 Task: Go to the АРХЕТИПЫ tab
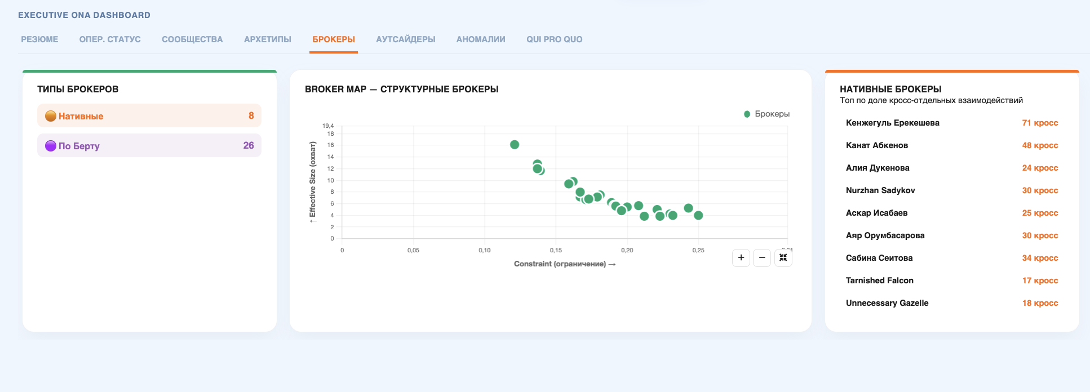pyautogui.click(x=268, y=39)
